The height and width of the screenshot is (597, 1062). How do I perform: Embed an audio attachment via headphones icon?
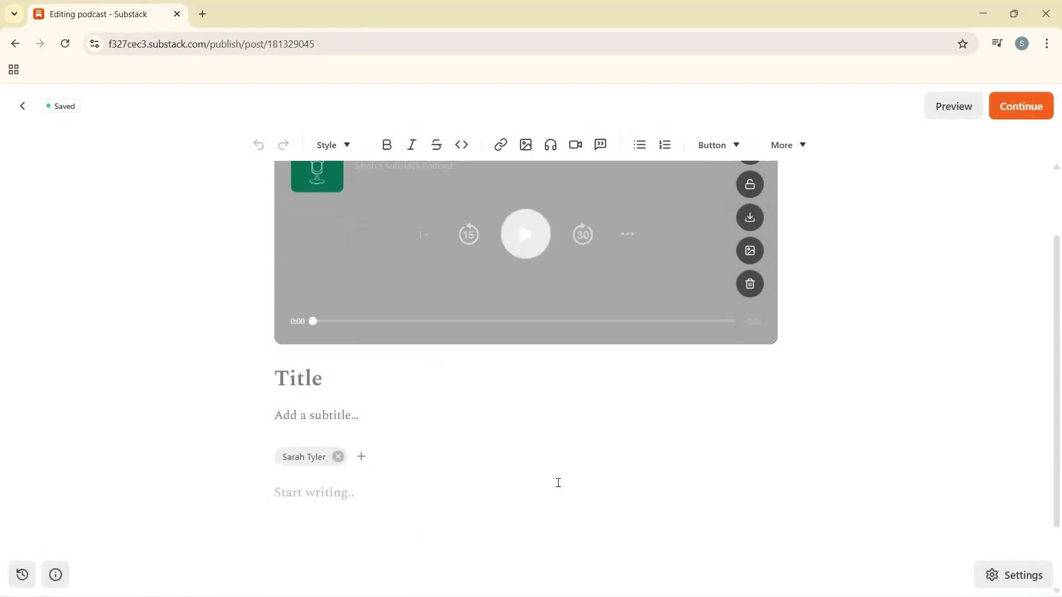[550, 144]
